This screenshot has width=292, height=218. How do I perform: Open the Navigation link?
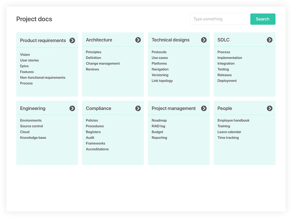coord(160,69)
